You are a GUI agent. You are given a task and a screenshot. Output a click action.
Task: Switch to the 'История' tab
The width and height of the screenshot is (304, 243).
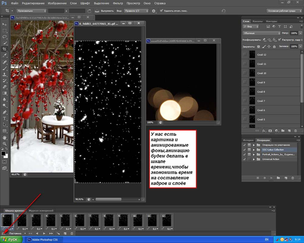248,140
